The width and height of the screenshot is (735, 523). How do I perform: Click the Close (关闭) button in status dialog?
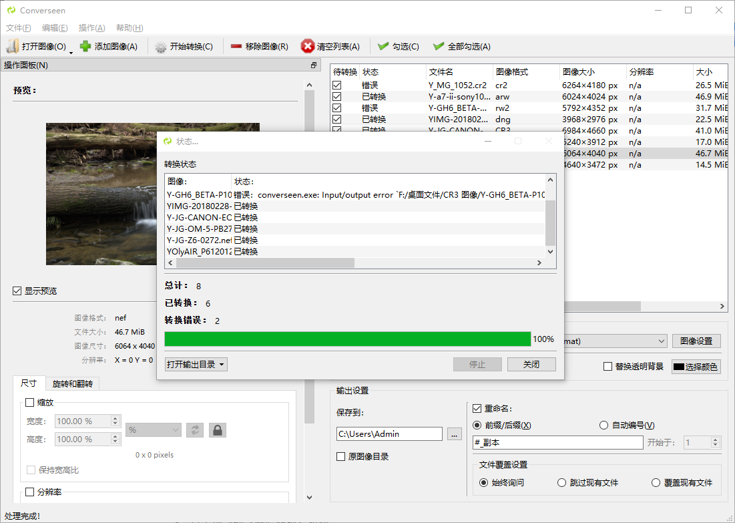[x=531, y=365]
